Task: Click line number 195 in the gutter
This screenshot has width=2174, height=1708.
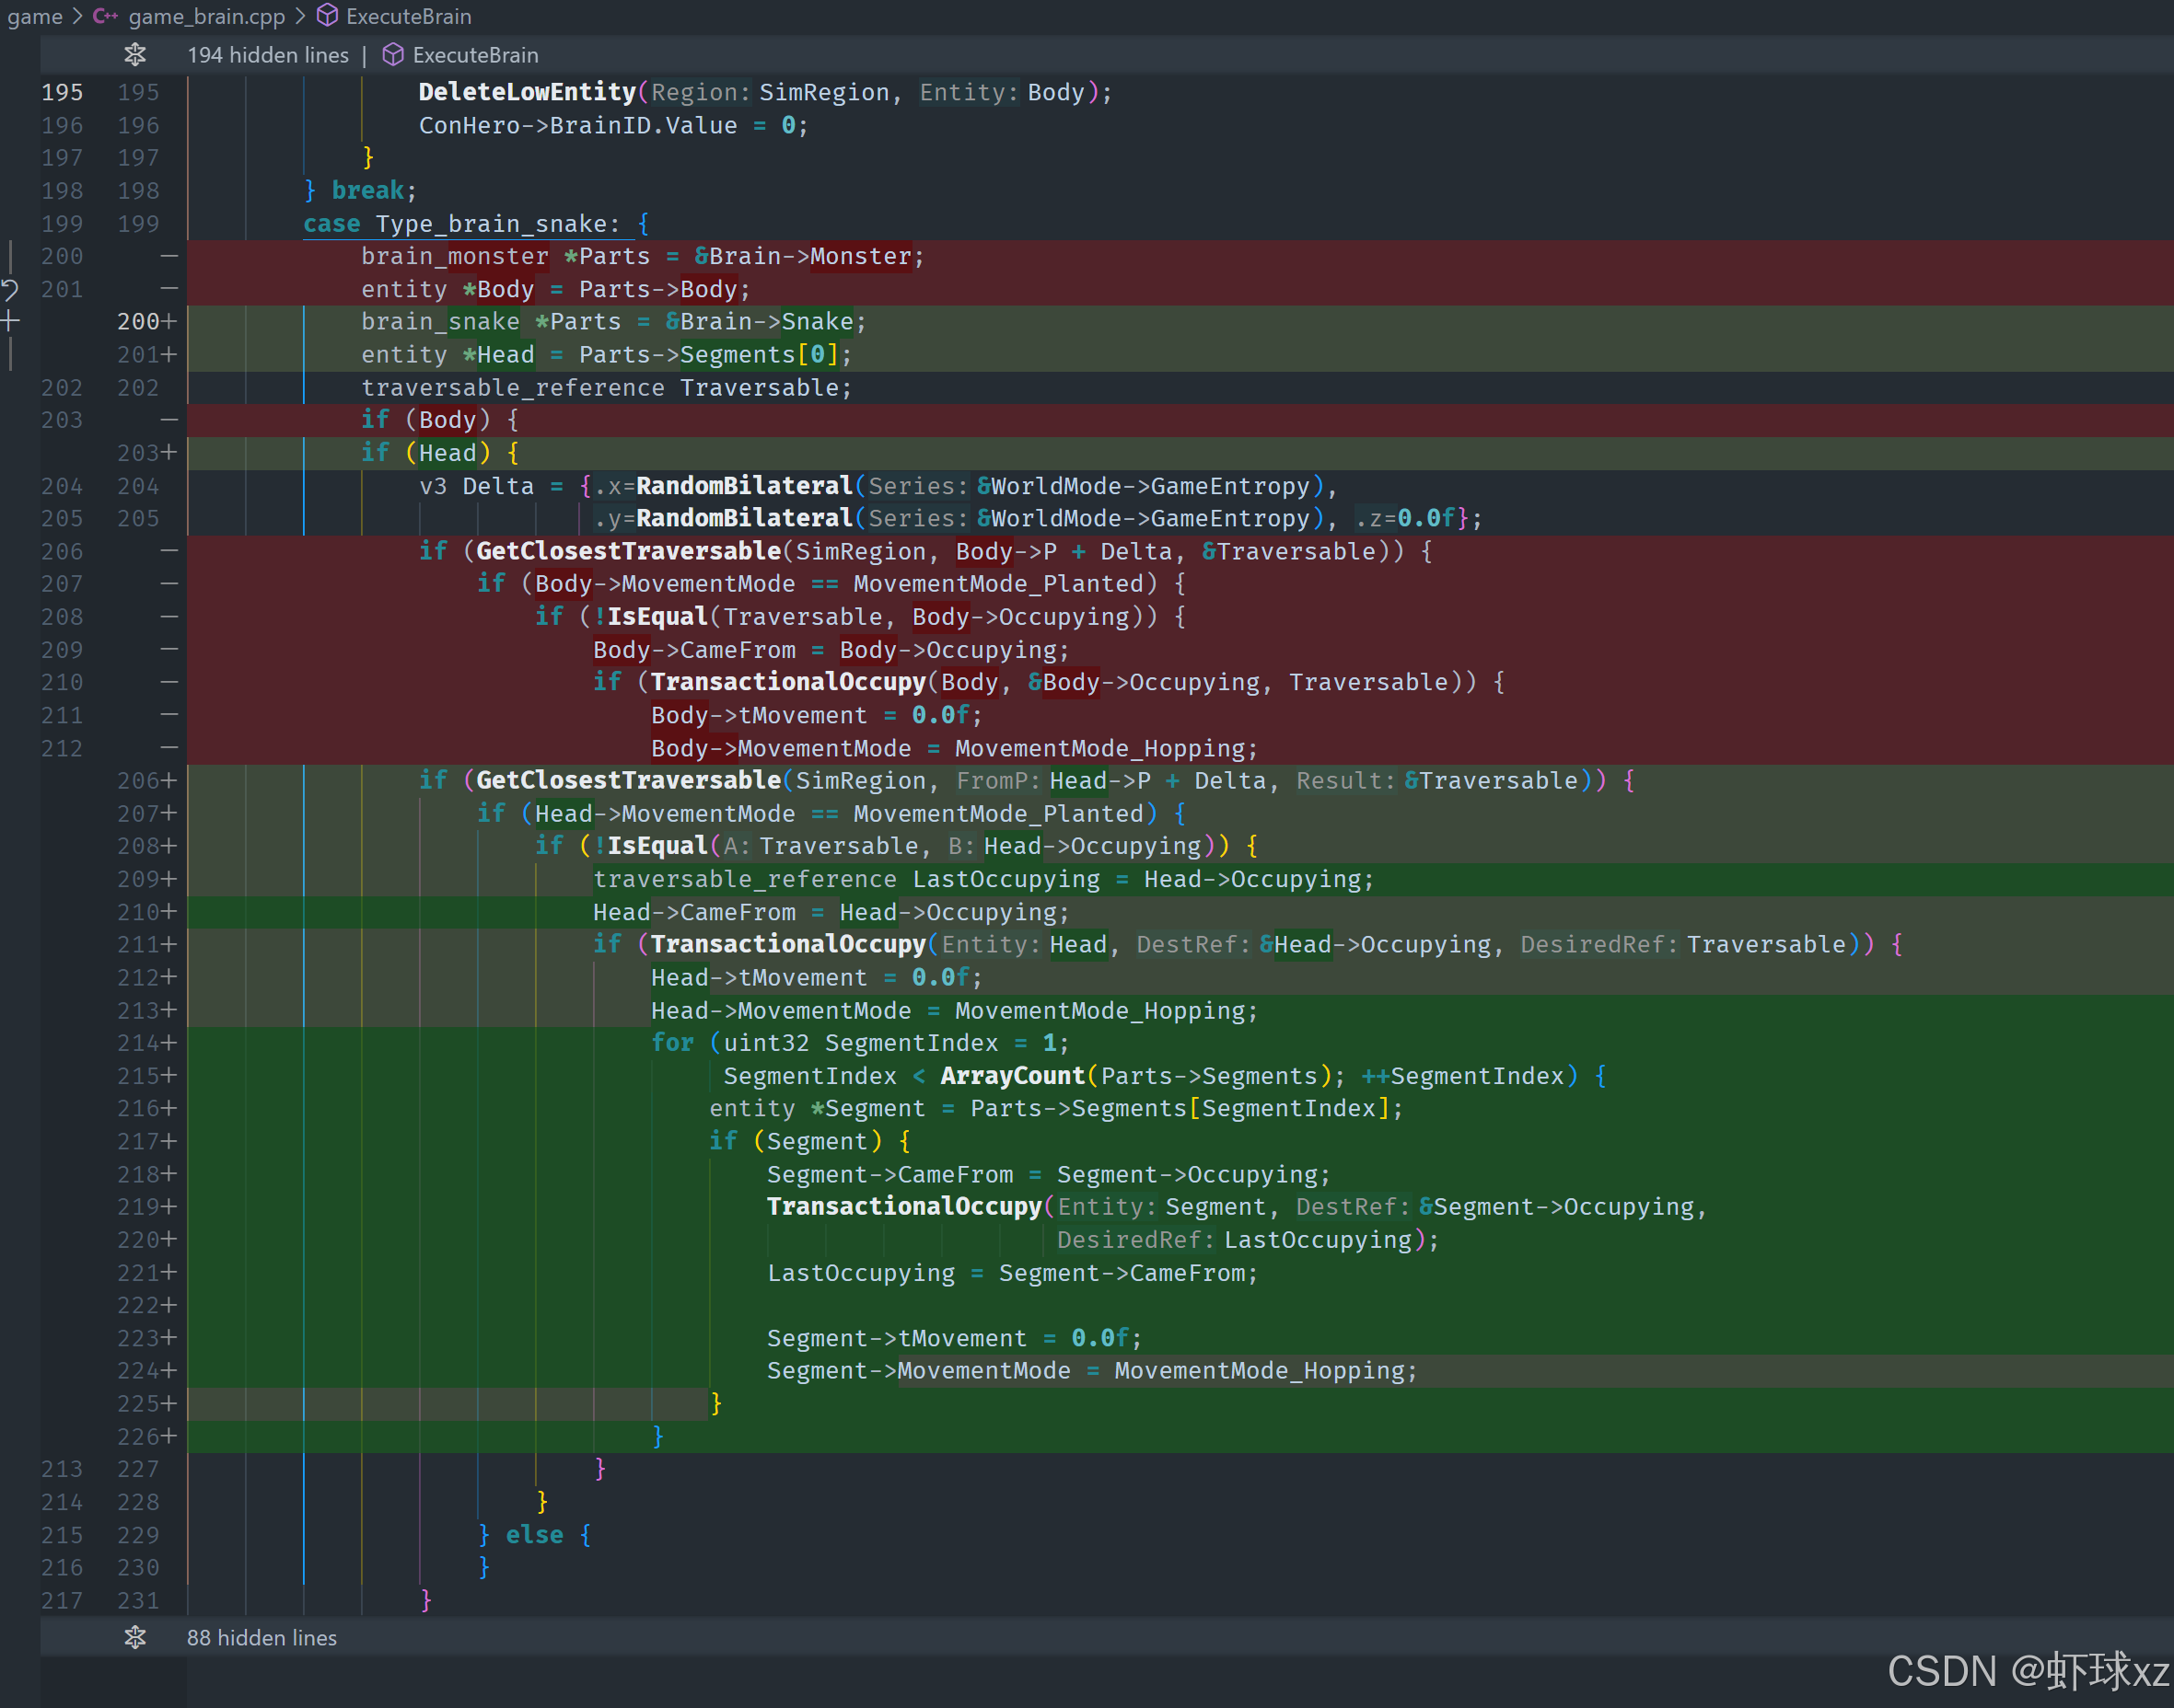Action: click(62, 92)
